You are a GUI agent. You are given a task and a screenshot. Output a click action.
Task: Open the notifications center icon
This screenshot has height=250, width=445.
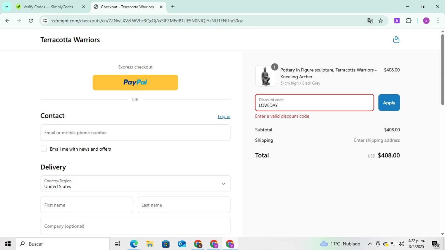(x=436, y=244)
